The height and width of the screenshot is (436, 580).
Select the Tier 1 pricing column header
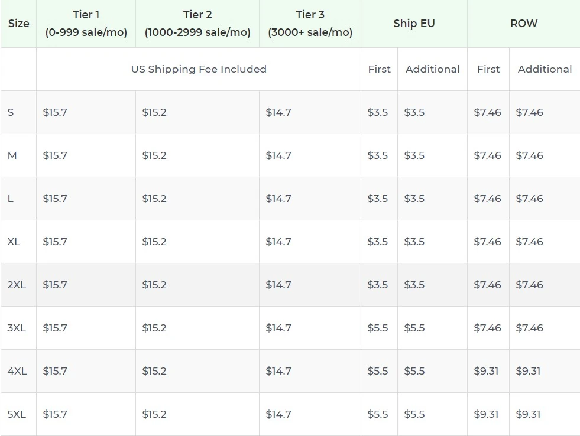pyautogui.click(x=85, y=23)
